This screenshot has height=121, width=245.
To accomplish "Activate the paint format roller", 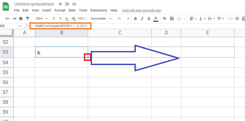I will 28,19.
